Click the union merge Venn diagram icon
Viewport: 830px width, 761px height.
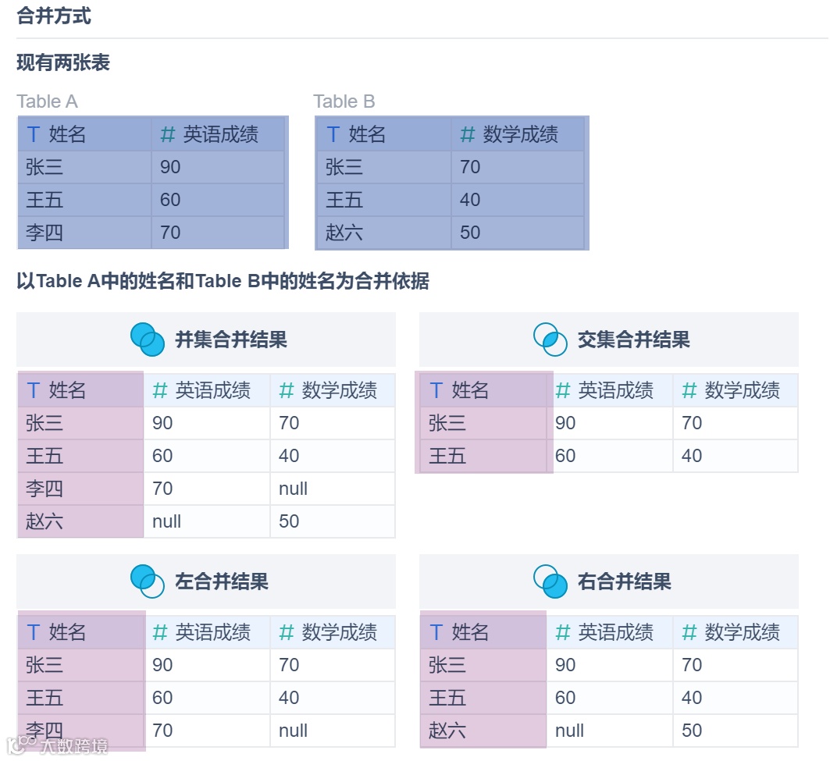point(148,340)
